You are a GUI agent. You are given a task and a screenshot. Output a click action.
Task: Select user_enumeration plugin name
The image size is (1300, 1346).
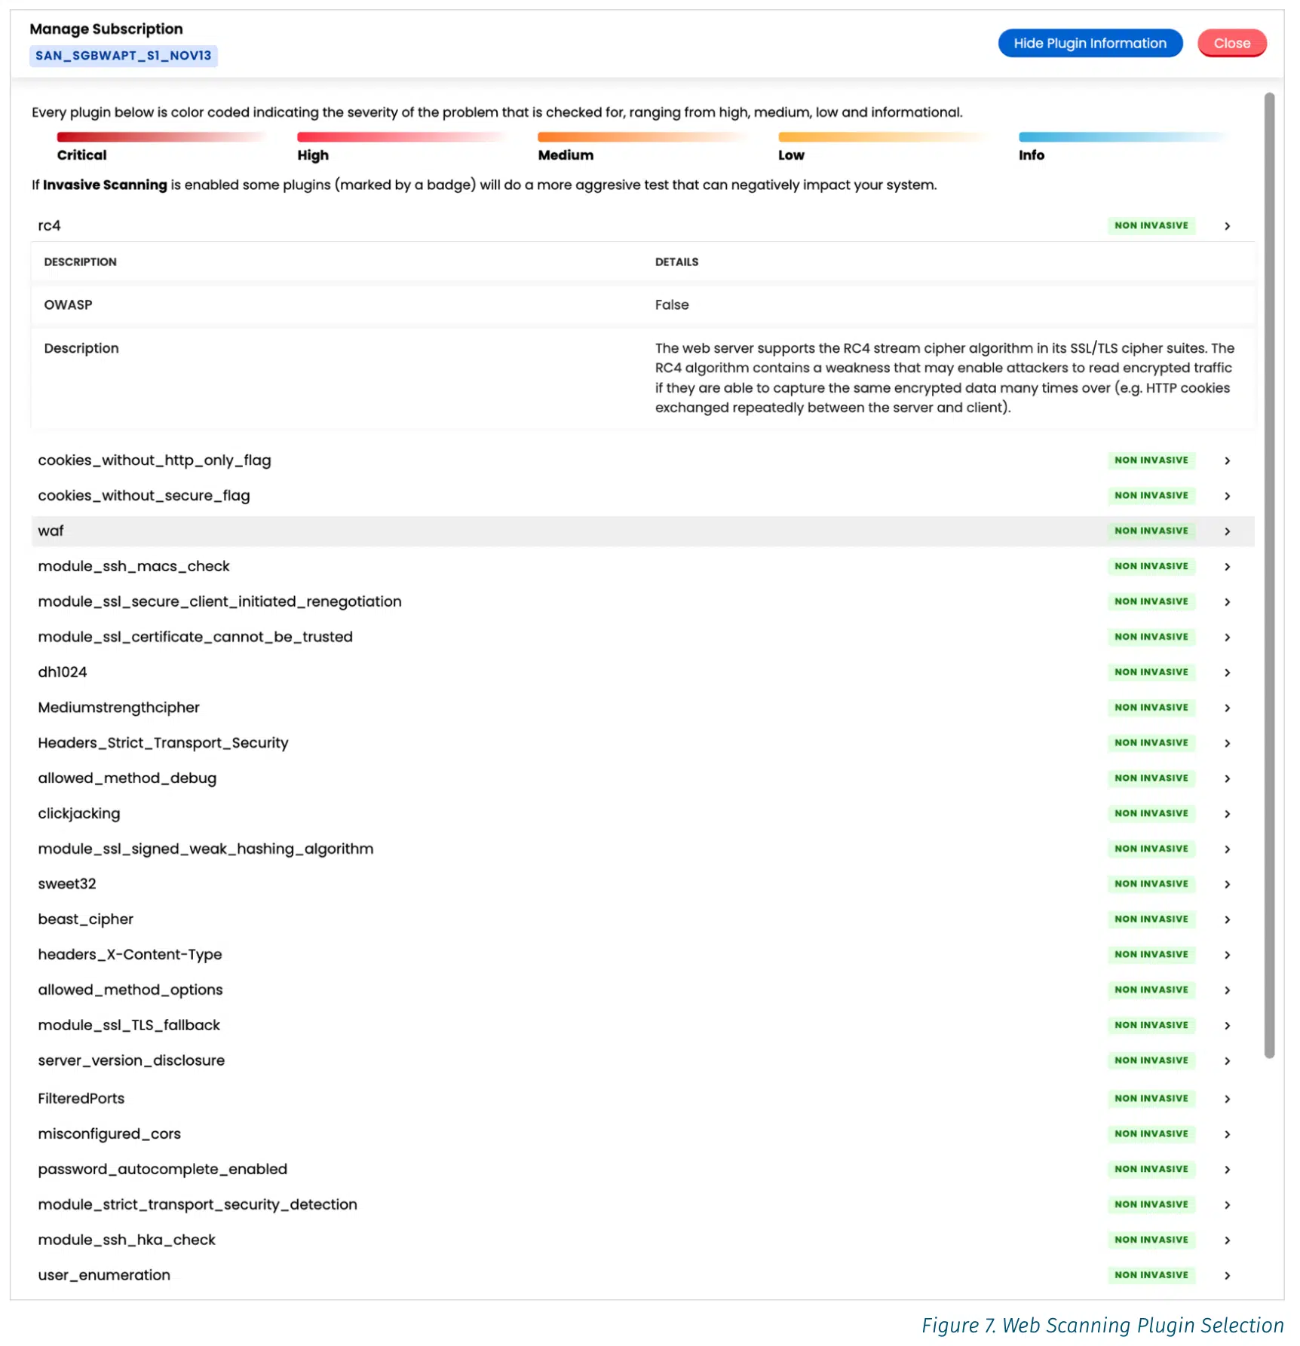pos(104,1276)
